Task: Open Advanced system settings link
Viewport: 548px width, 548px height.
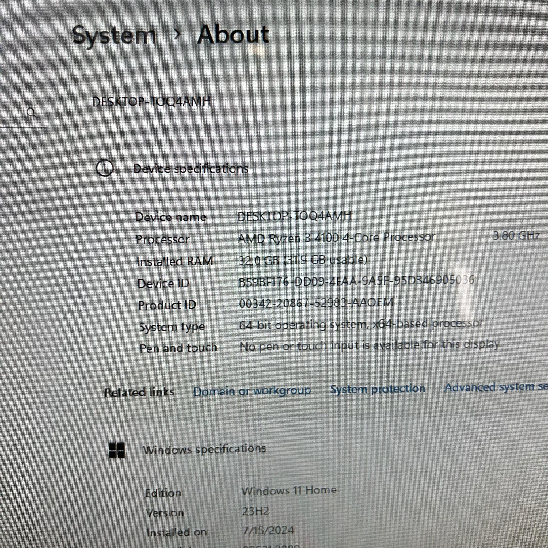Action: tap(496, 387)
